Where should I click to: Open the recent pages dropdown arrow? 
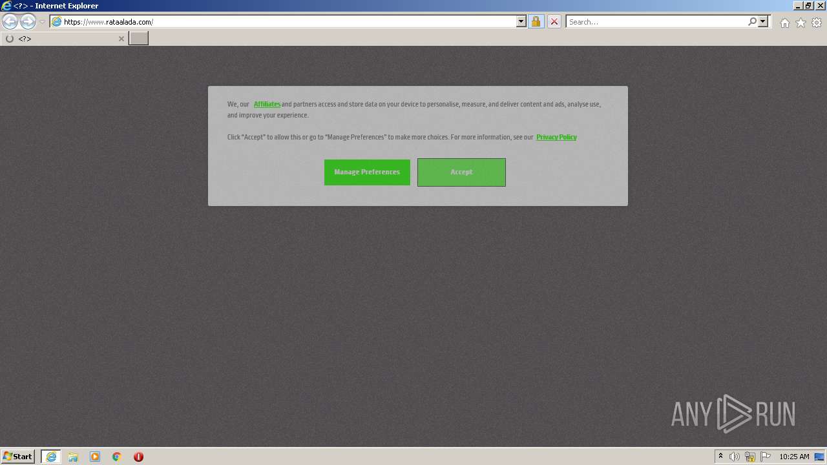tap(42, 22)
